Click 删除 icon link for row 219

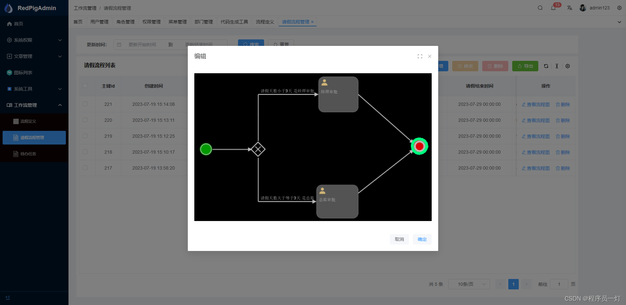pyautogui.click(x=563, y=136)
